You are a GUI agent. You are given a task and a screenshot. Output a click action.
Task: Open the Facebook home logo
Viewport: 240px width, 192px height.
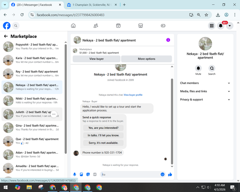click(7, 25)
